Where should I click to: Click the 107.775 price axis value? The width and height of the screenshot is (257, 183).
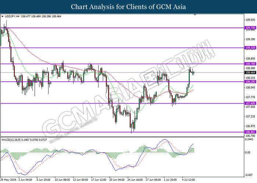(x=250, y=97)
